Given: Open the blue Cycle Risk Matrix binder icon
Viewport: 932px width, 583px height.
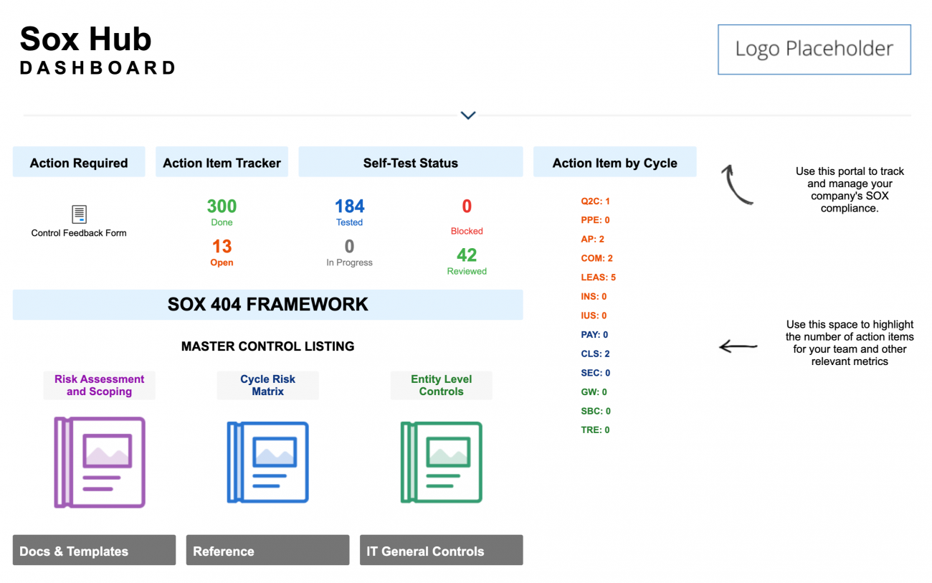Looking at the screenshot, I should coord(267,462).
